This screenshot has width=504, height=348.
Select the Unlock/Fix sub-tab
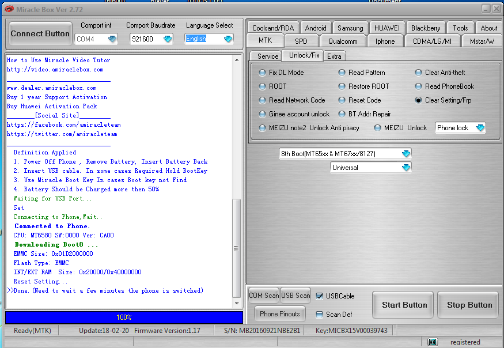coord(304,55)
